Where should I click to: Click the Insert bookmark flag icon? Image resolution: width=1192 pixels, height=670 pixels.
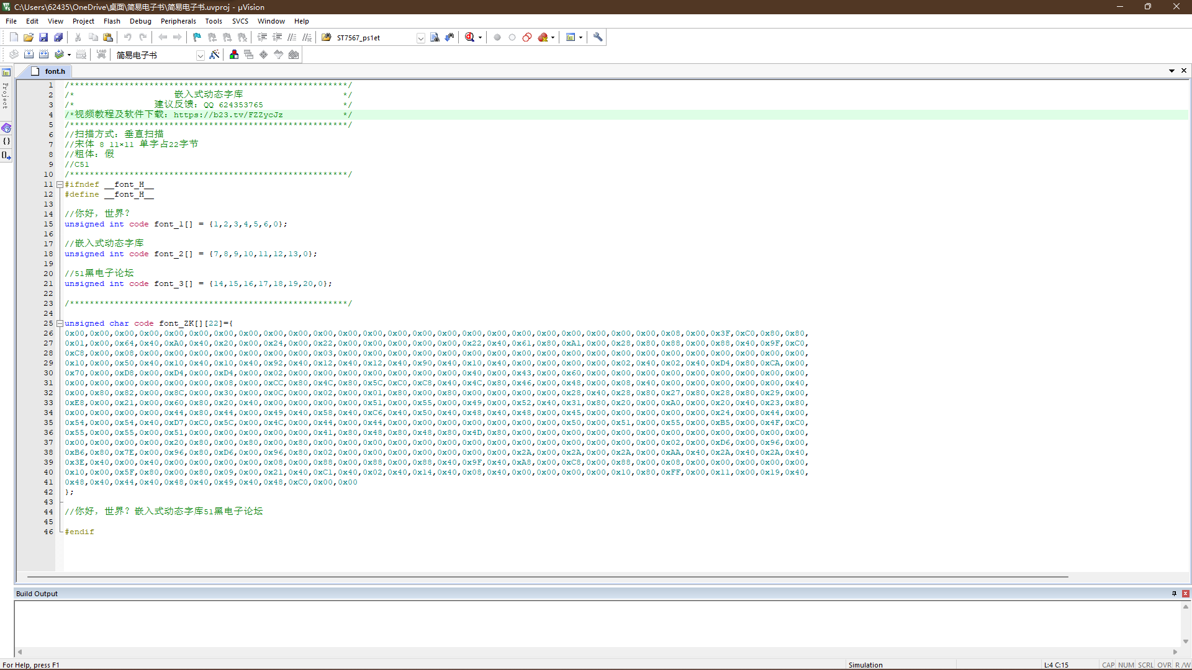coord(197,38)
